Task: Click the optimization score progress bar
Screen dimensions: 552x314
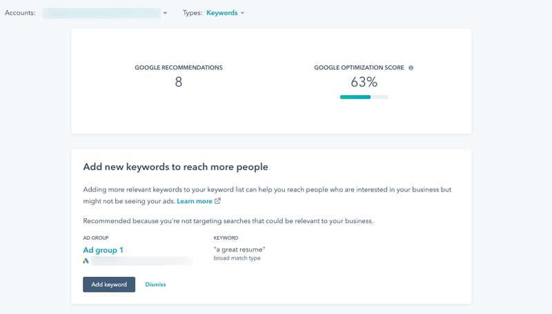Action: coord(364,97)
